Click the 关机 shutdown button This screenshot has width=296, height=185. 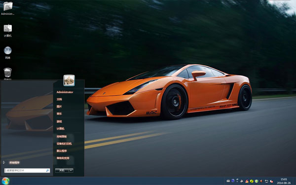(62, 171)
